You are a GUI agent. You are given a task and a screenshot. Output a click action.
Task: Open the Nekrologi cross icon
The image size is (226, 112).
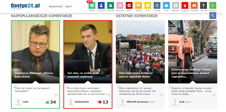click(x=204, y=5)
